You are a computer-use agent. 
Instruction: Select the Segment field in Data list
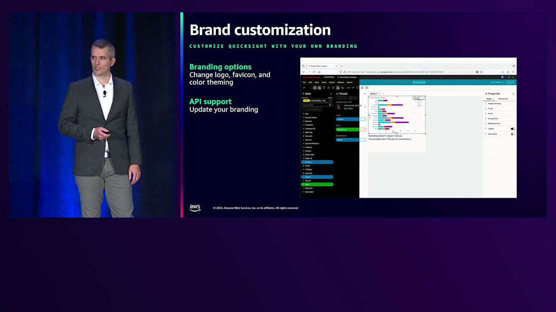309,188
